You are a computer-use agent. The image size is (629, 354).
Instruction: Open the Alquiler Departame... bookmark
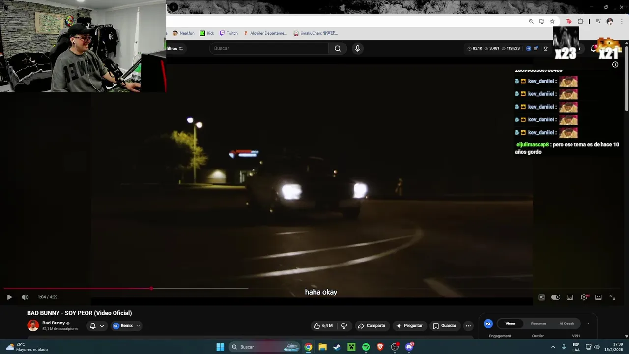pos(265,33)
